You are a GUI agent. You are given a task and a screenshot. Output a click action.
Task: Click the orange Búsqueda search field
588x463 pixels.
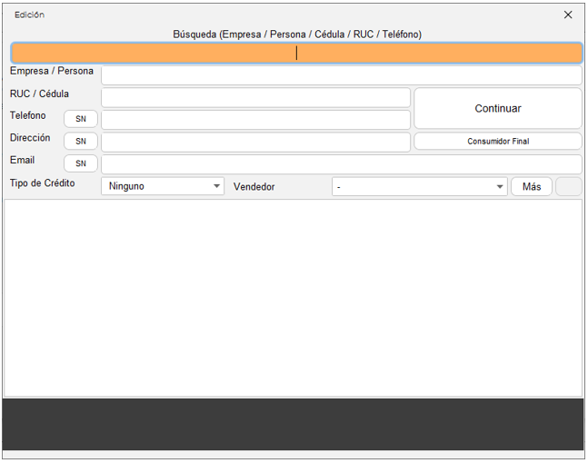pyautogui.click(x=295, y=53)
